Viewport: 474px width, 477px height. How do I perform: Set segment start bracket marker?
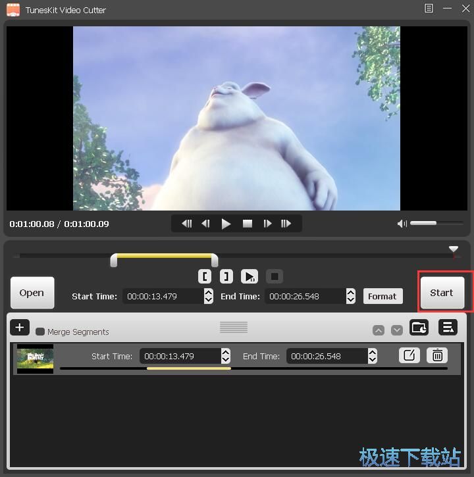click(x=205, y=276)
